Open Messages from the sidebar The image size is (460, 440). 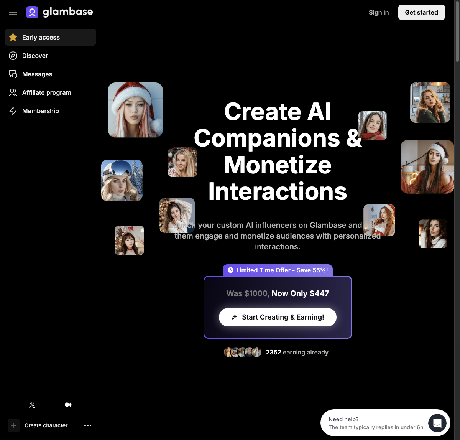[x=37, y=74]
